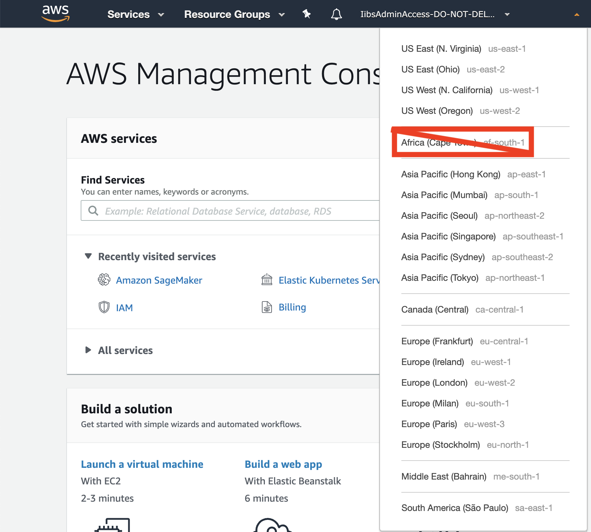Open the IAM link
Screen dimensions: 591x532
pos(124,308)
